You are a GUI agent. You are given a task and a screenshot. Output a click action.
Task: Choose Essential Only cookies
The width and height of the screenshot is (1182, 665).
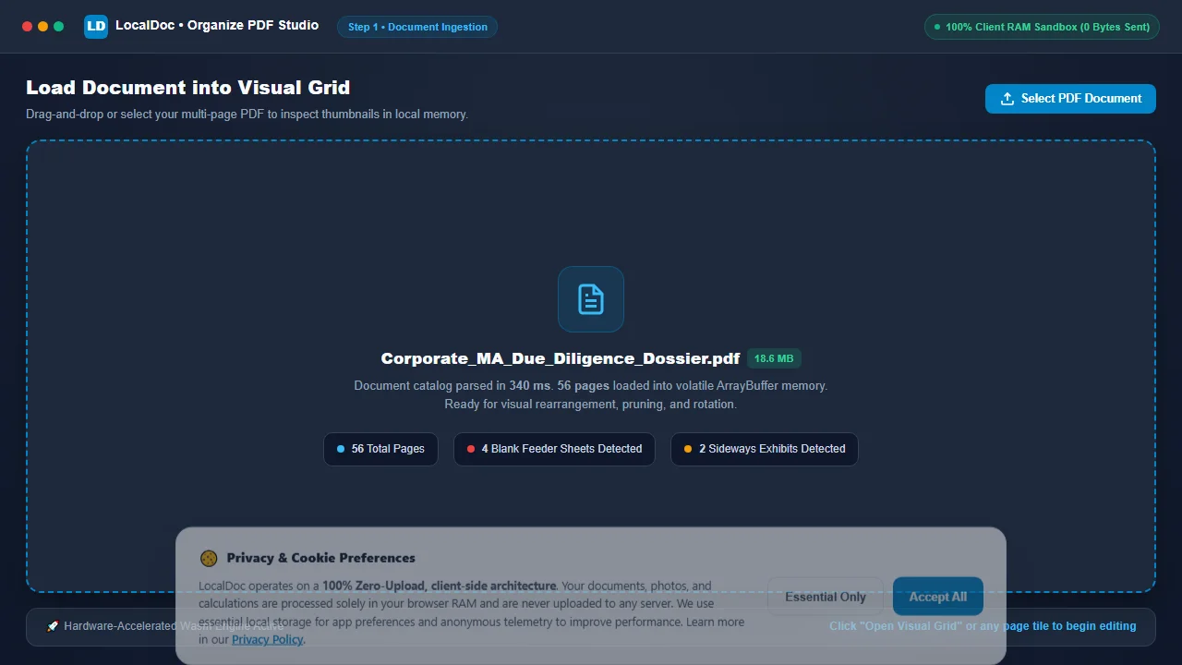click(x=826, y=597)
